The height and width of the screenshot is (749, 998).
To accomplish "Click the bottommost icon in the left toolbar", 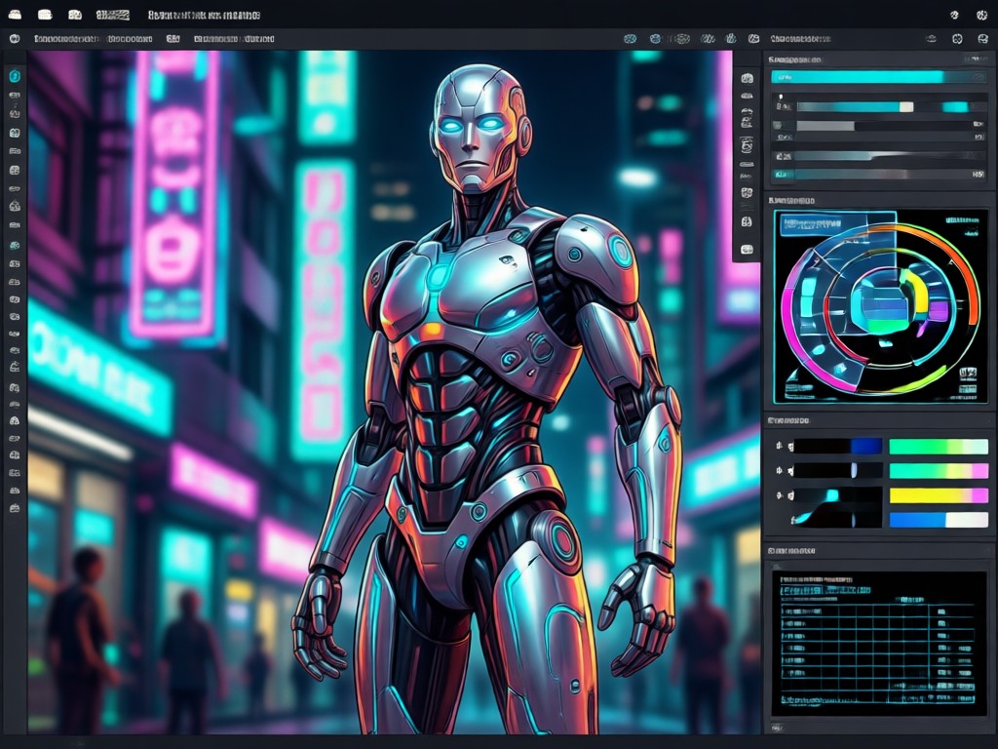I will pyautogui.click(x=15, y=508).
